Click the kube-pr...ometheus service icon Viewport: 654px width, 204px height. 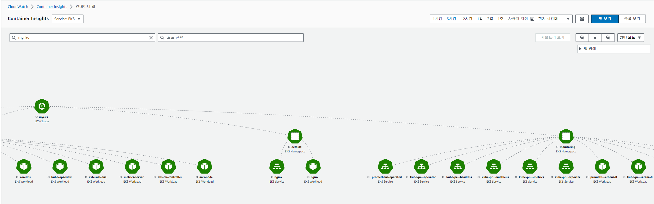pos(494,166)
